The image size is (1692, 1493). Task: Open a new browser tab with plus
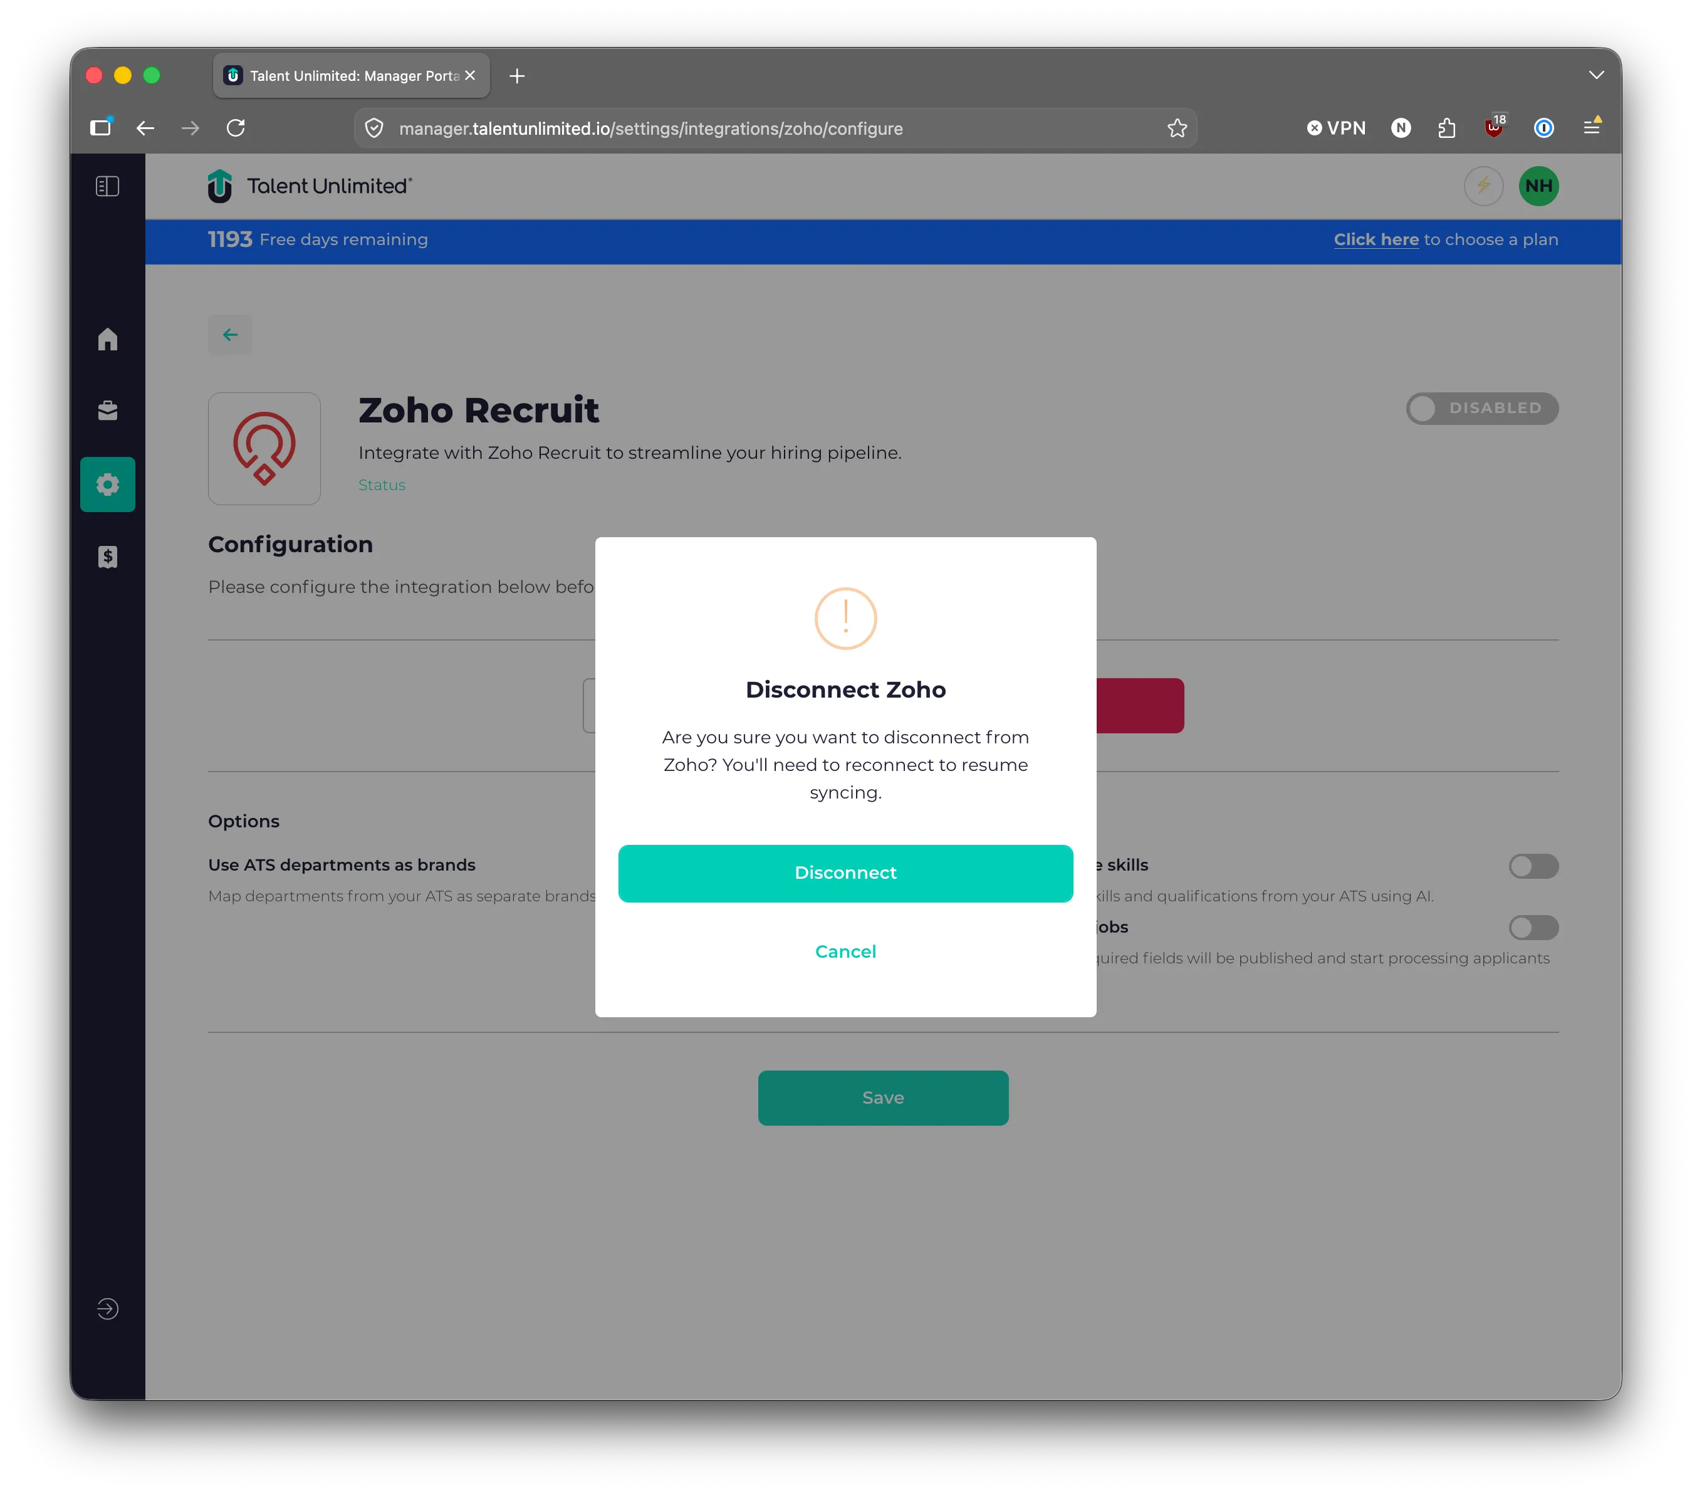tap(518, 76)
